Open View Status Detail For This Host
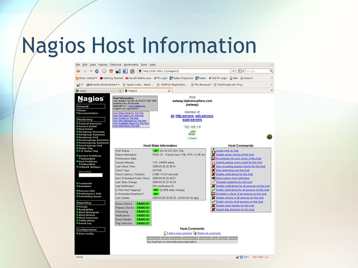This screenshot has width=358, height=268. click(128, 113)
